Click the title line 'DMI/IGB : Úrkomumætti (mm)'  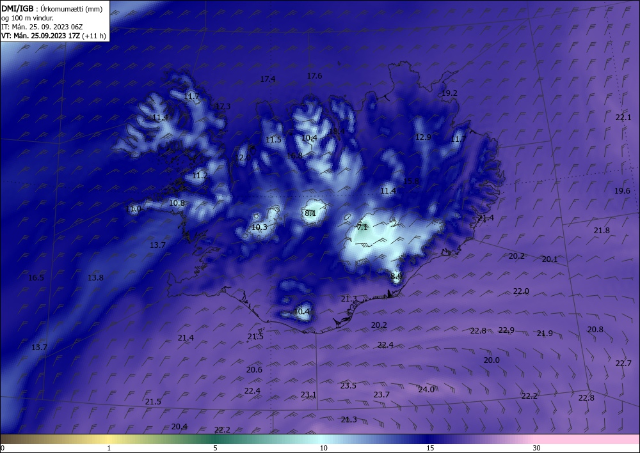click(x=52, y=9)
